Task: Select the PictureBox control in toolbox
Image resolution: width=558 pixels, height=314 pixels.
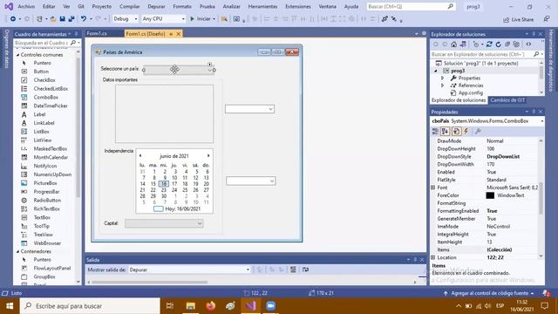Action: pyautogui.click(x=45, y=183)
